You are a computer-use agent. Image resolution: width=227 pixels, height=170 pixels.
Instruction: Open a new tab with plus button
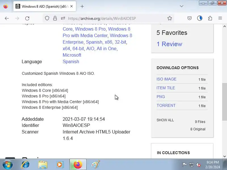click(82, 6)
